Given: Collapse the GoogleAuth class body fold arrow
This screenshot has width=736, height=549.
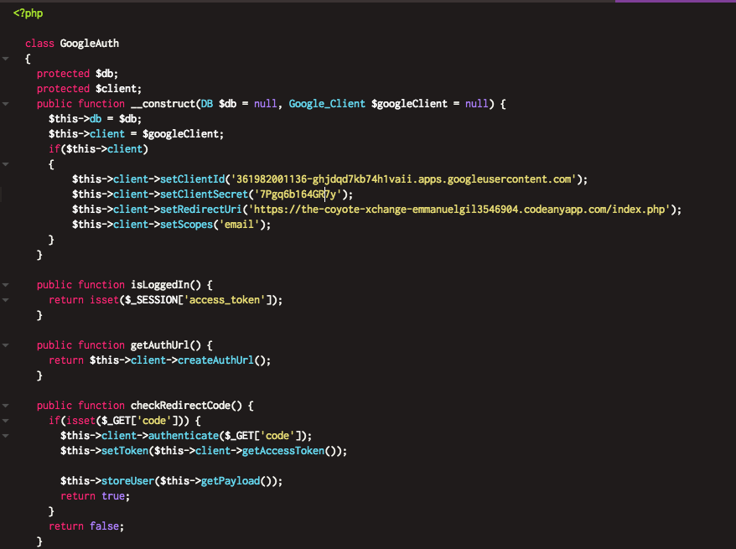Looking at the screenshot, I should [6, 59].
